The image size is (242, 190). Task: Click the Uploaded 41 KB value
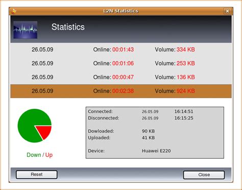click(149, 137)
